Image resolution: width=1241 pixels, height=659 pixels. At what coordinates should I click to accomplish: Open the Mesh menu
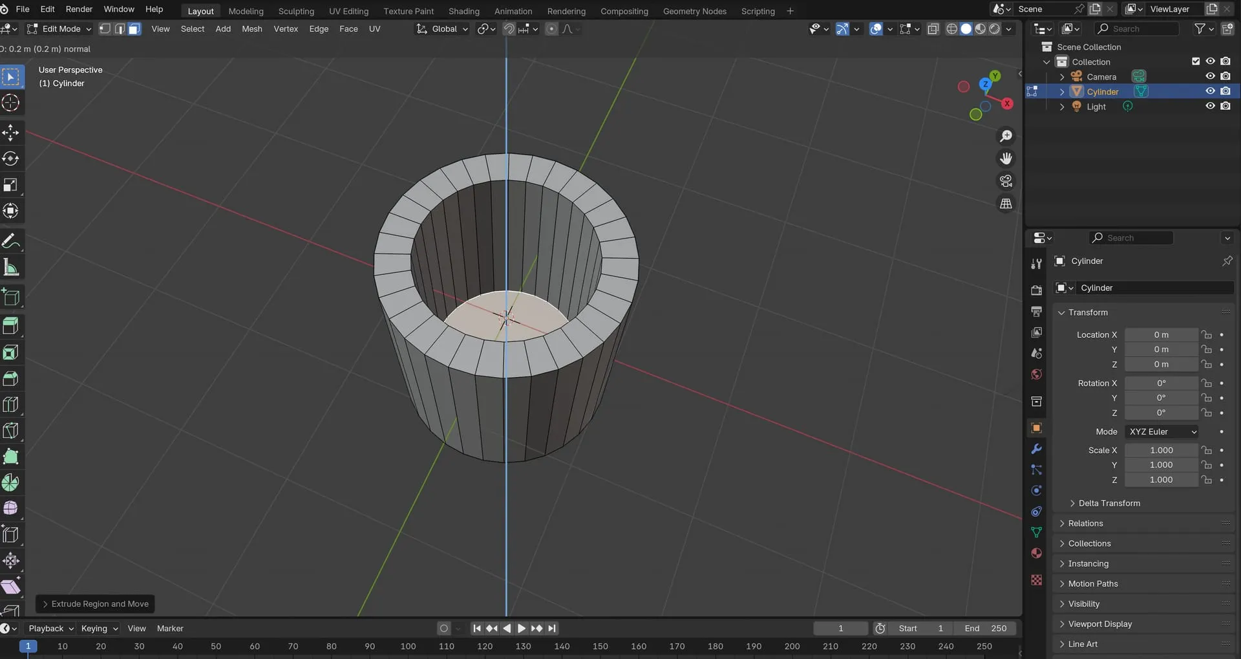251,29
